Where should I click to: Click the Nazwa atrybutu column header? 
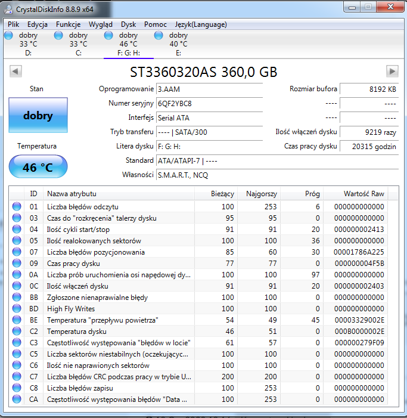pyautogui.click(x=119, y=194)
